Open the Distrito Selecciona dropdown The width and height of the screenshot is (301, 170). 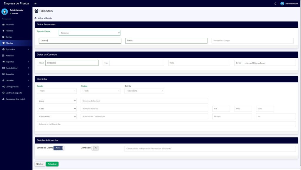144,91
